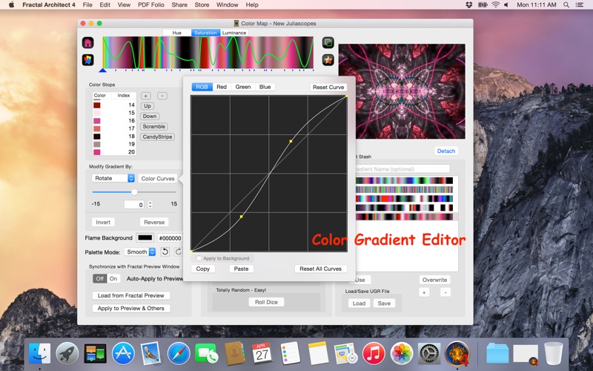Click the blue gradient position triangle marker
The height and width of the screenshot is (371, 593).
(102, 70)
